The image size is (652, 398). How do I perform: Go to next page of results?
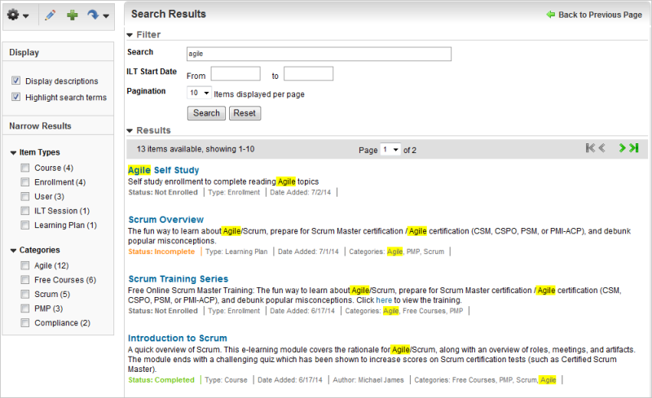tap(622, 148)
